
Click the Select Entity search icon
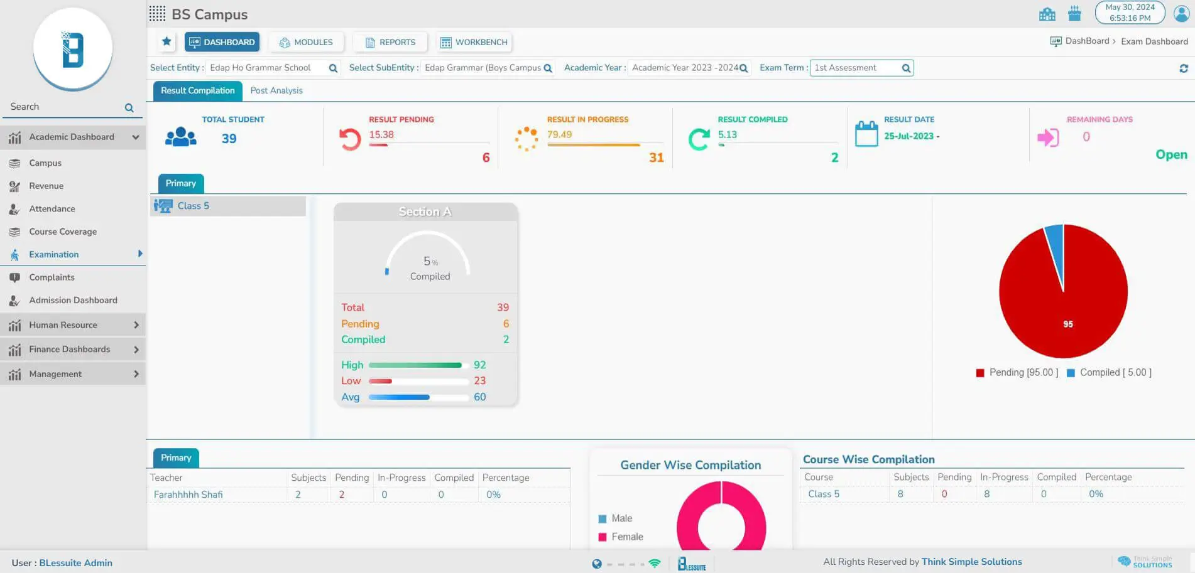point(333,68)
